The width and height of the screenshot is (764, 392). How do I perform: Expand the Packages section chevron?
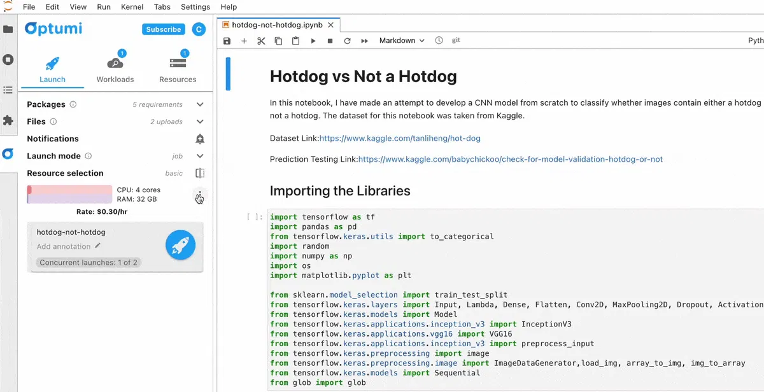pyautogui.click(x=200, y=104)
